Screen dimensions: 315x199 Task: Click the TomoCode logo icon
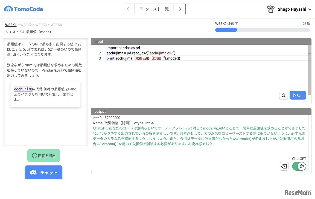tap(8, 9)
